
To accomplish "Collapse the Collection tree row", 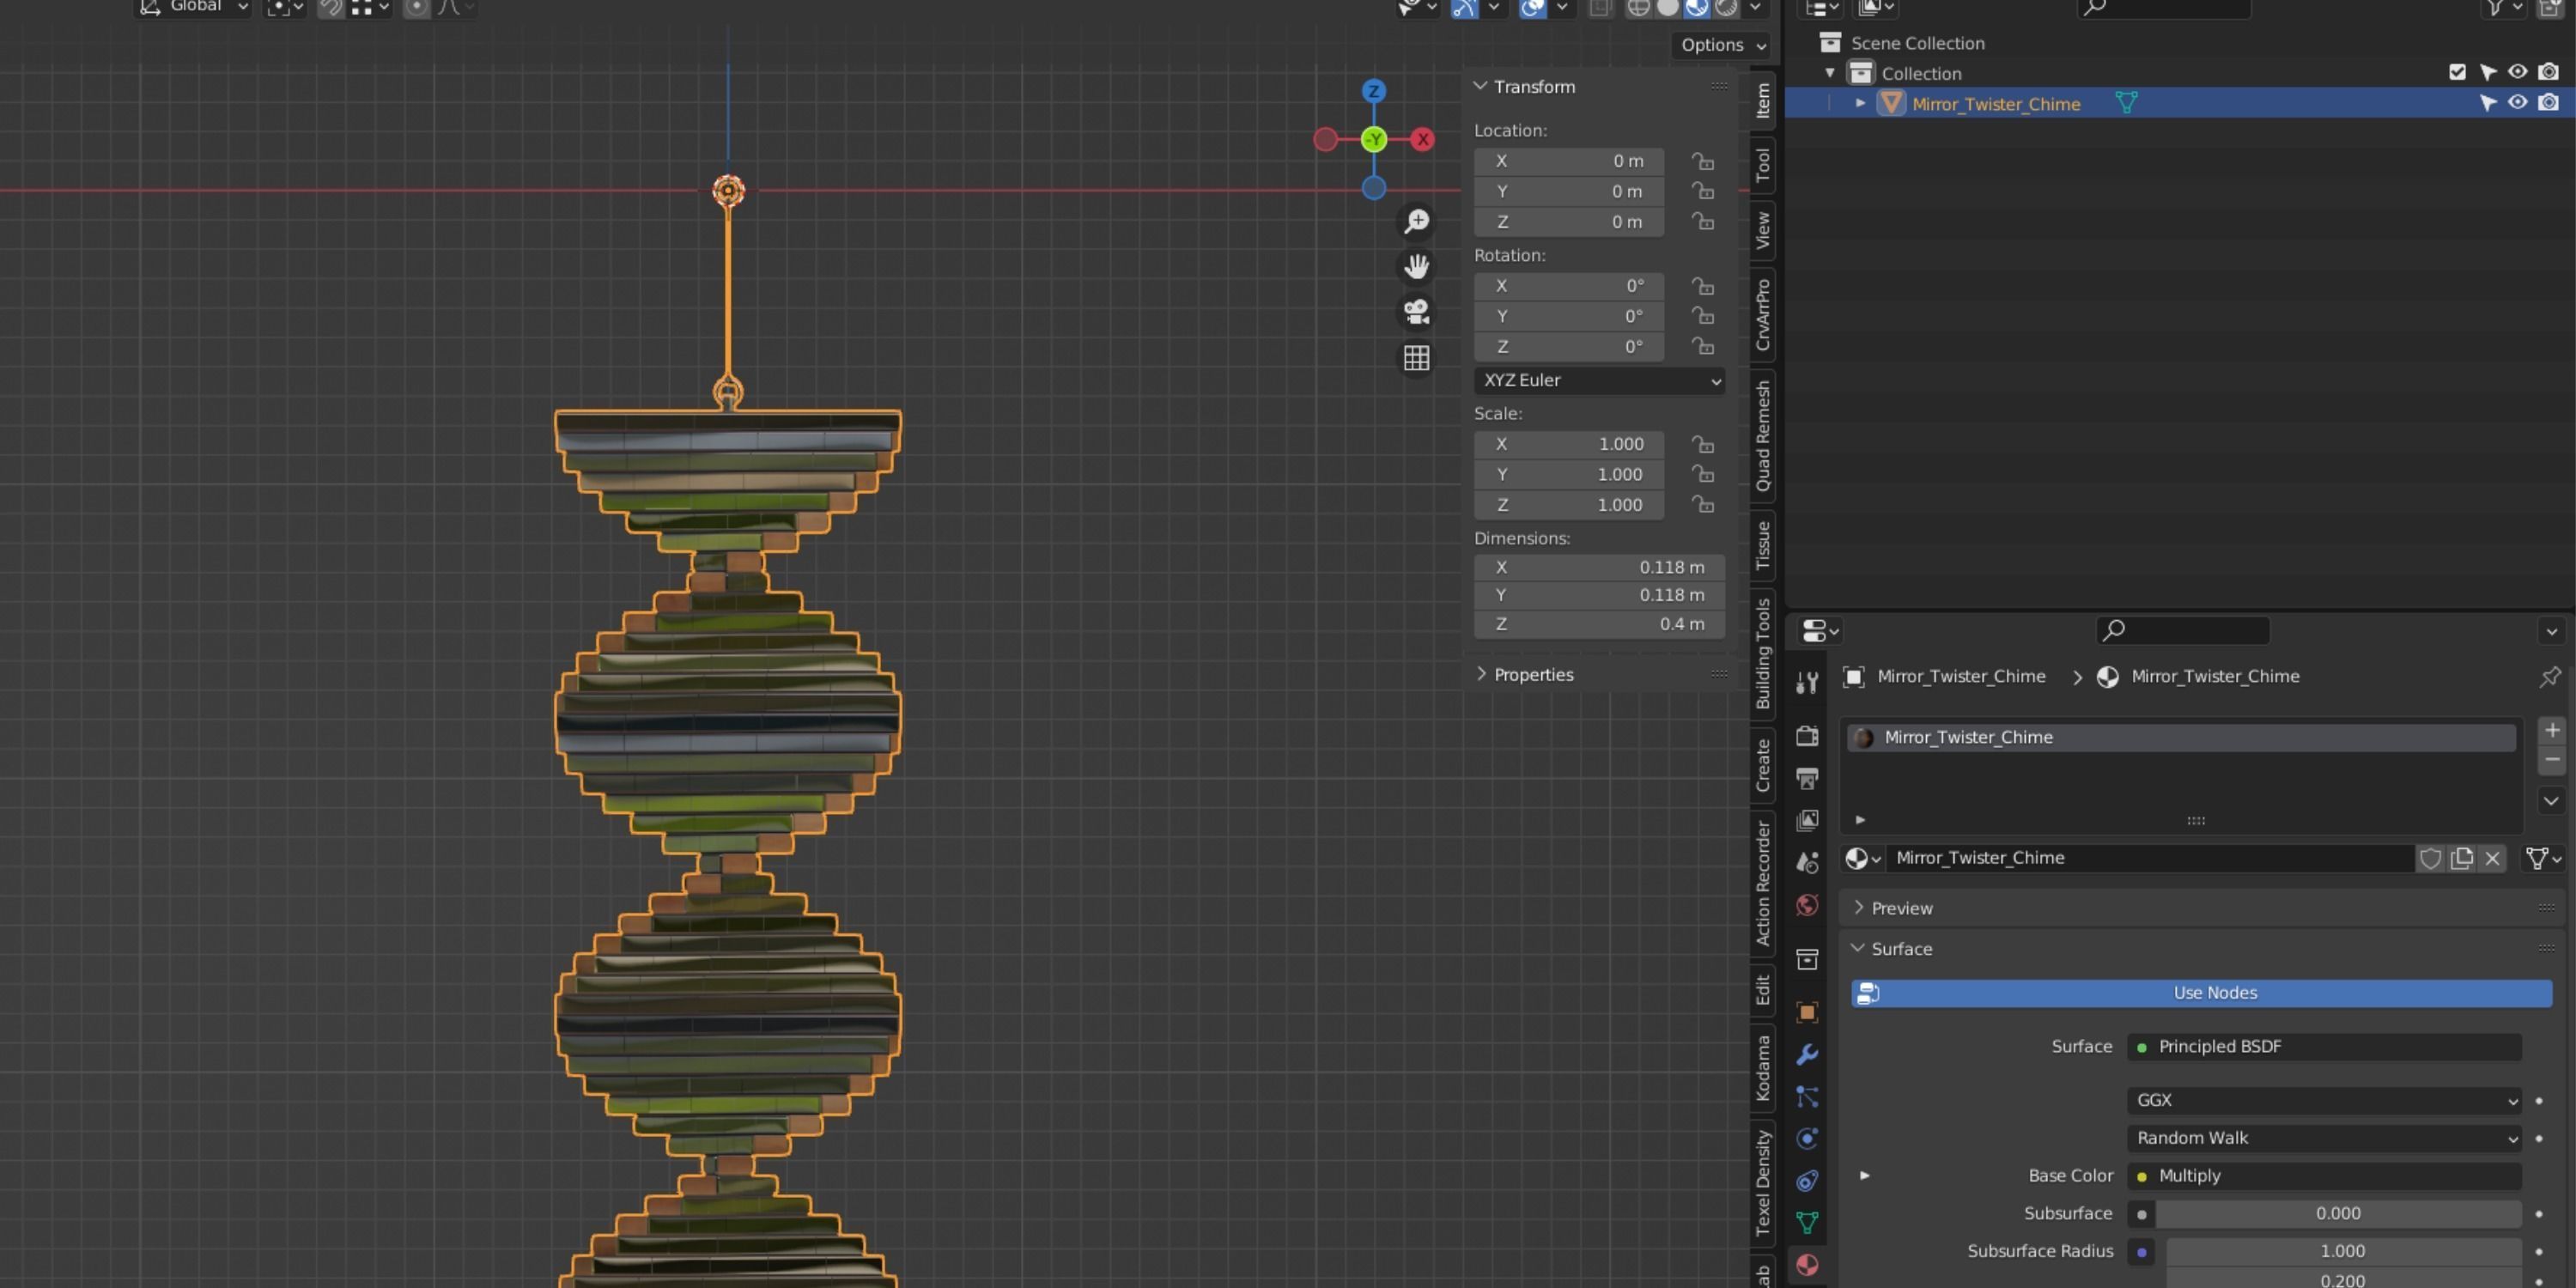I will point(1830,73).
